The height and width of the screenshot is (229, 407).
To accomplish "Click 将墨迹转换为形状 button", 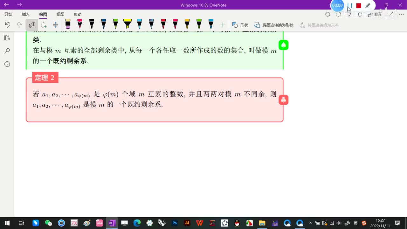I will pos(274,25).
